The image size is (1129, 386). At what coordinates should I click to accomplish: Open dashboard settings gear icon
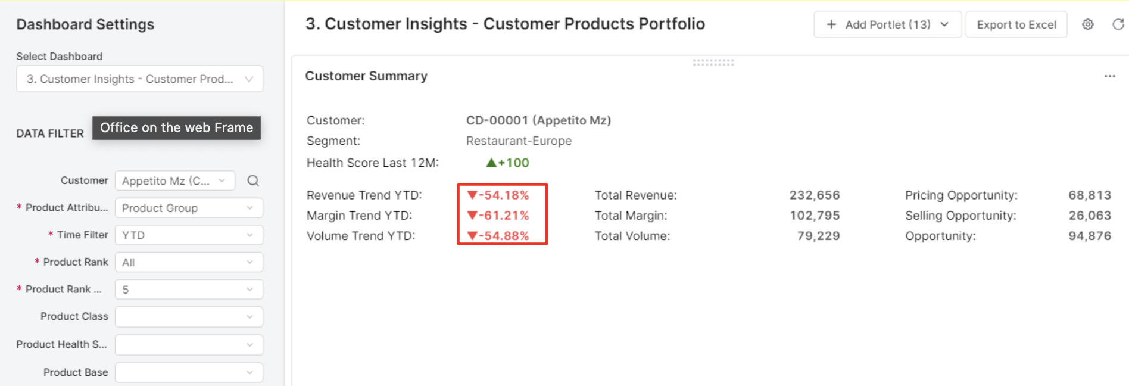coord(1088,24)
